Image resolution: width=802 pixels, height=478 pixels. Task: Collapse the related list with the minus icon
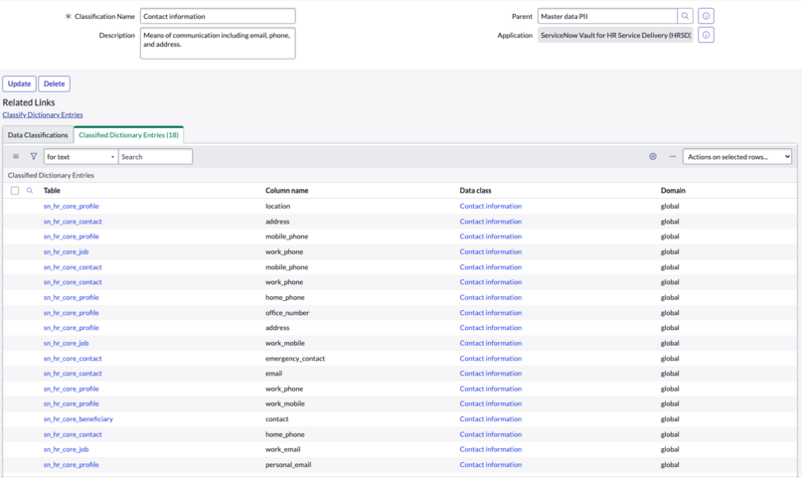(673, 156)
